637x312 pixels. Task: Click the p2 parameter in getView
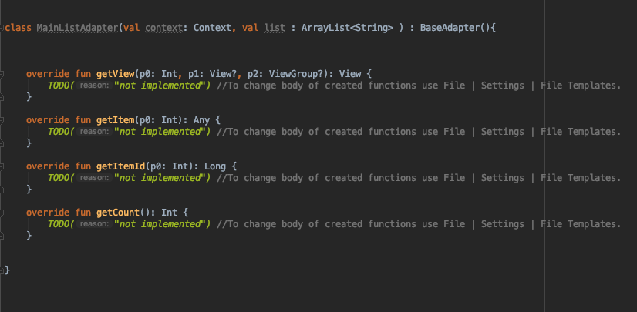(253, 74)
